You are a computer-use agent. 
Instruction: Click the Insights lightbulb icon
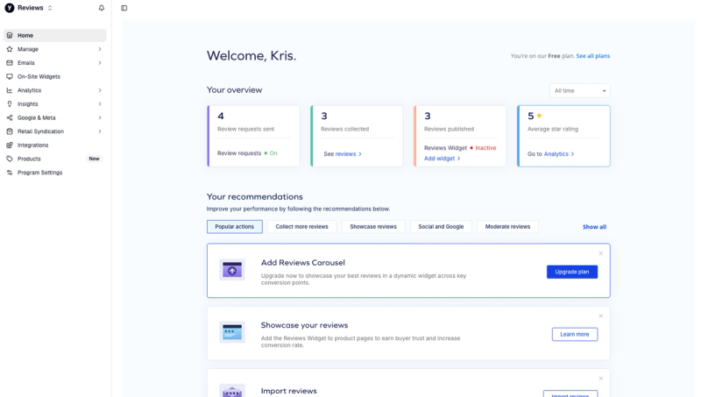click(x=10, y=104)
